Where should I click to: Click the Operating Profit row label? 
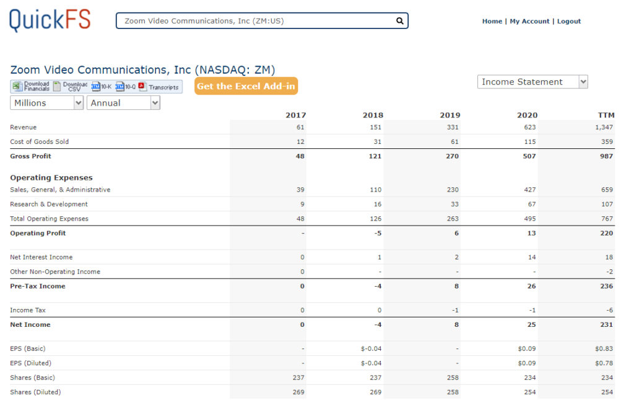tap(38, 234)
